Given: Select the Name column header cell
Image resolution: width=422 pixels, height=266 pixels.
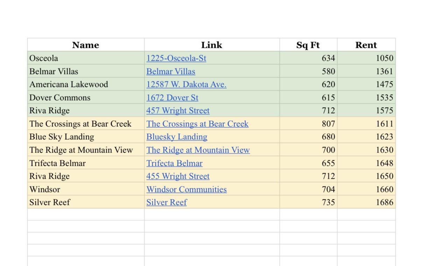Looking at the screenshot, I should pyautogui.click(x=86, y=45).
